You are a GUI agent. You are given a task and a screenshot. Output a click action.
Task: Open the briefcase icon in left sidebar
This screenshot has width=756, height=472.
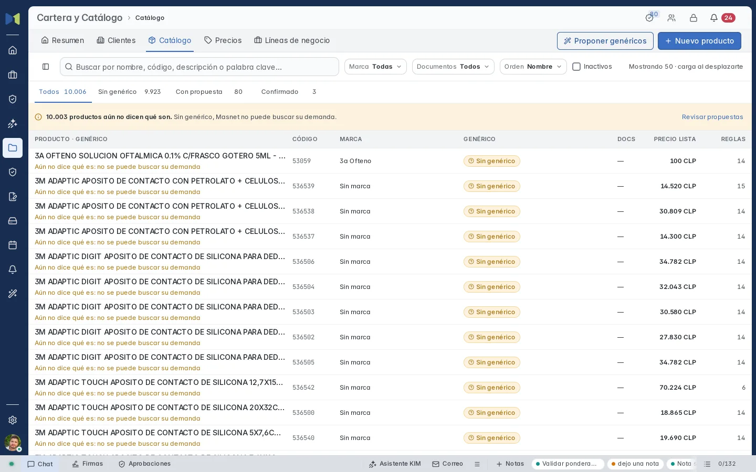click(x=13, y=75)
